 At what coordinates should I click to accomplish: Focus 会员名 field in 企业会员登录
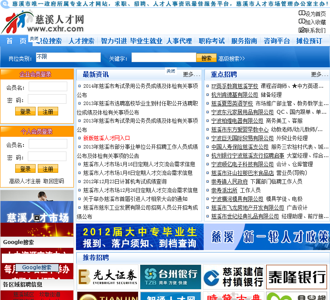48,86
